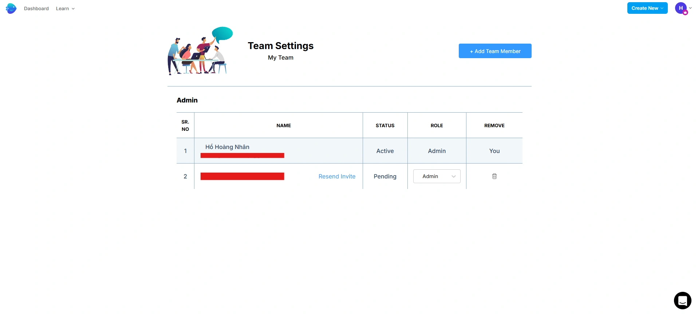Click Add Team Member button
Viewport: 698px width, 314px height.
(x=495, y=51)
